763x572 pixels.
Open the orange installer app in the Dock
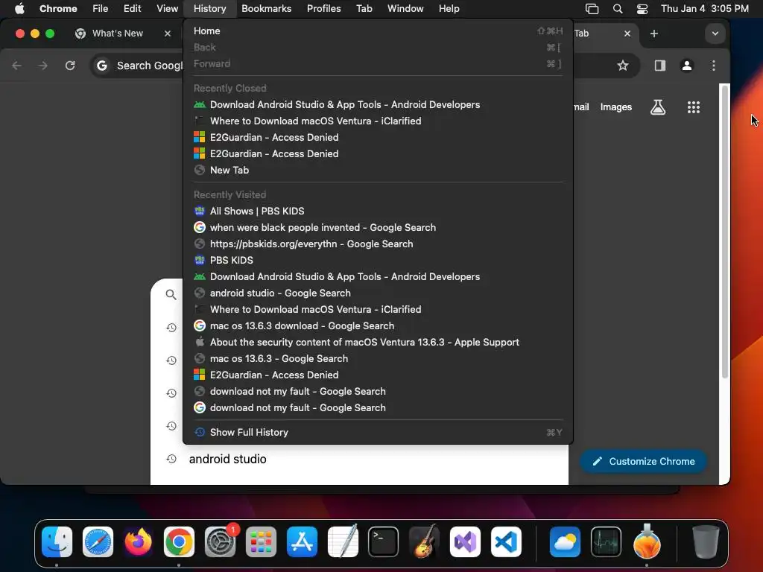(x=647, y=541)
